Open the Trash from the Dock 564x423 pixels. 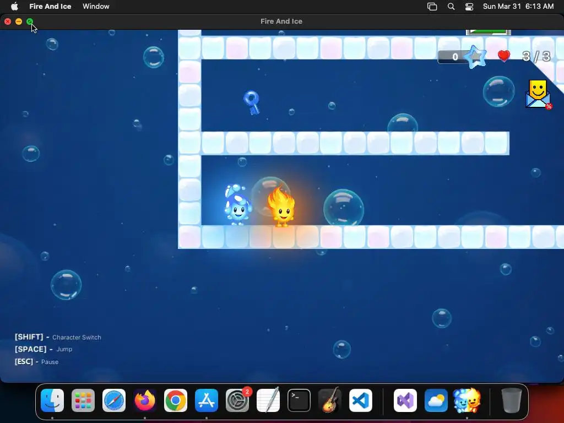(x=512, y=400)
